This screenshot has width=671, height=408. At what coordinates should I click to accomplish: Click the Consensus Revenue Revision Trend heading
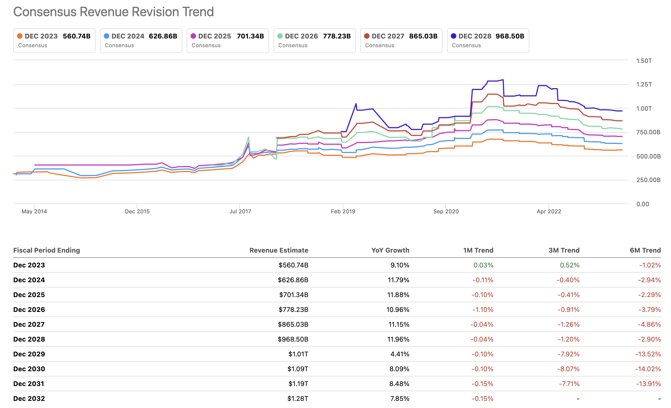tap(113, 12)
